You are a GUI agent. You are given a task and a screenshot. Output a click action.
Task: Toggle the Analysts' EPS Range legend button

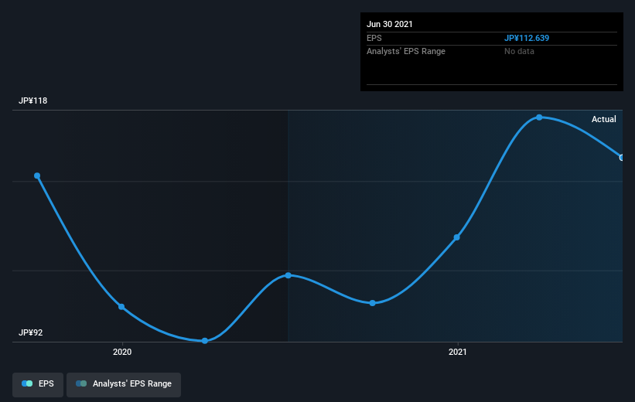pos(124,384)
